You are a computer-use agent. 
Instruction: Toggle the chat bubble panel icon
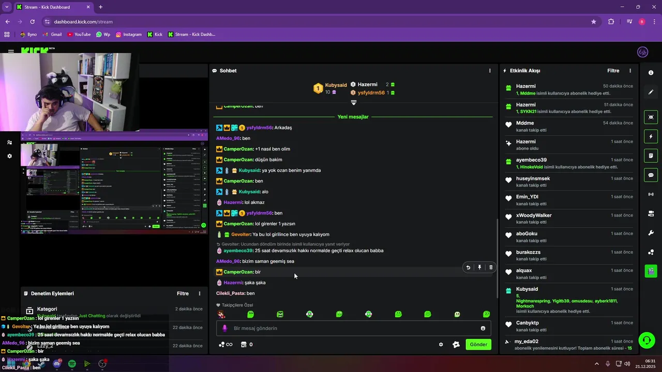[x=651, y=175]
